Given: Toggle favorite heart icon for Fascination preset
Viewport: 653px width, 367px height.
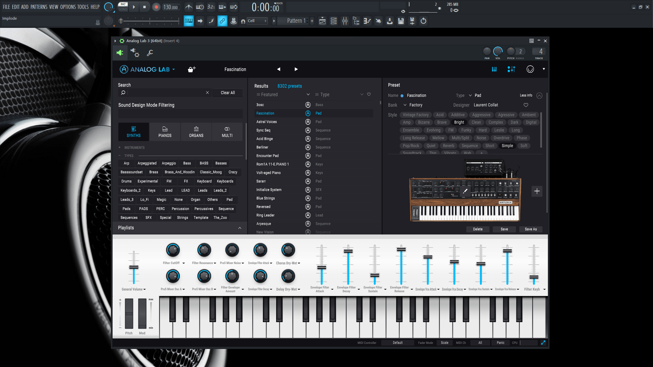Looking at the screenshot, I should point(525,105).
